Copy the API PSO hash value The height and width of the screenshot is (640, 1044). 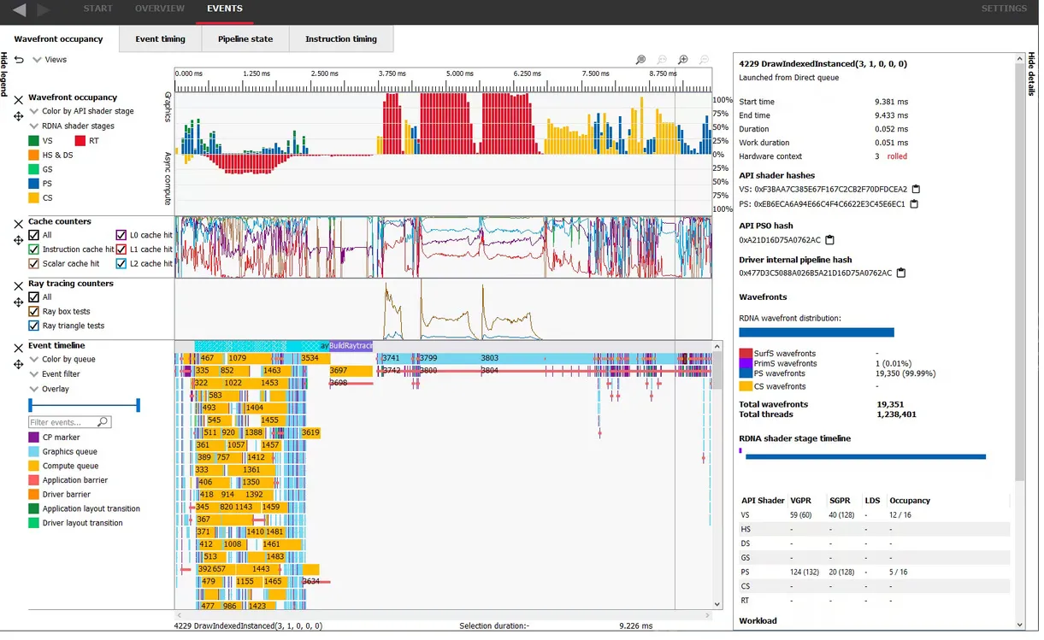[x=829, y=240]
